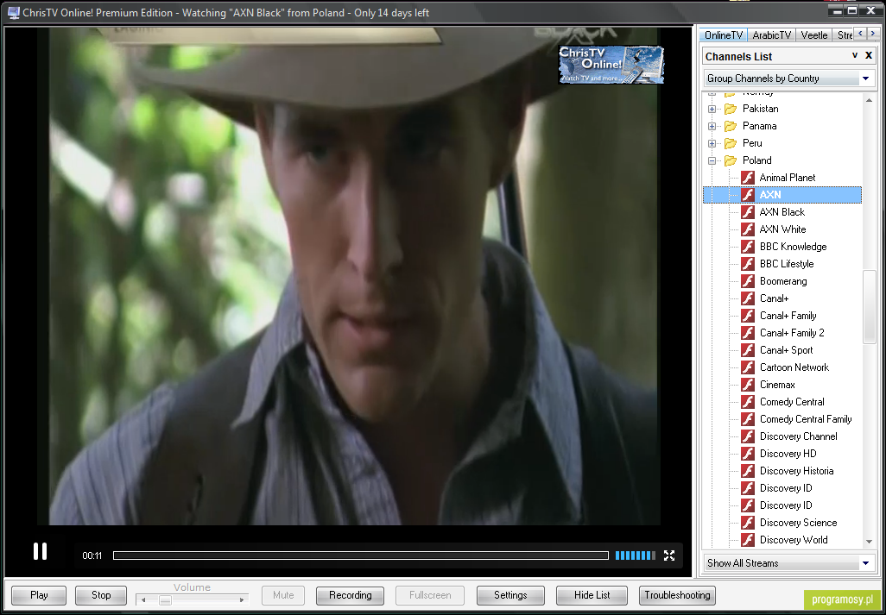
Task: Click the Volume slider thumb in the bottom bar
Action: point(165,600)
